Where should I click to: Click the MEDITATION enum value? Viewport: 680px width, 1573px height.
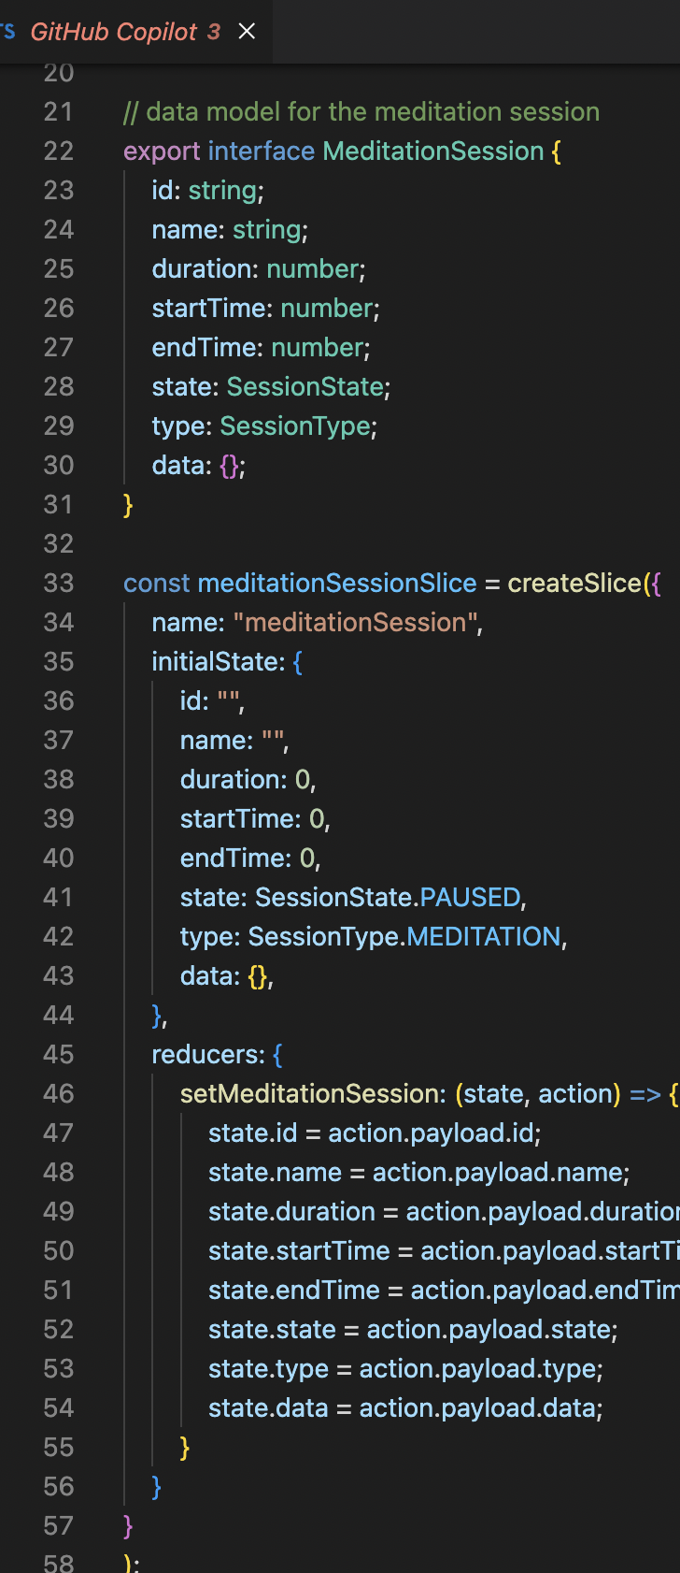(483, 936)
